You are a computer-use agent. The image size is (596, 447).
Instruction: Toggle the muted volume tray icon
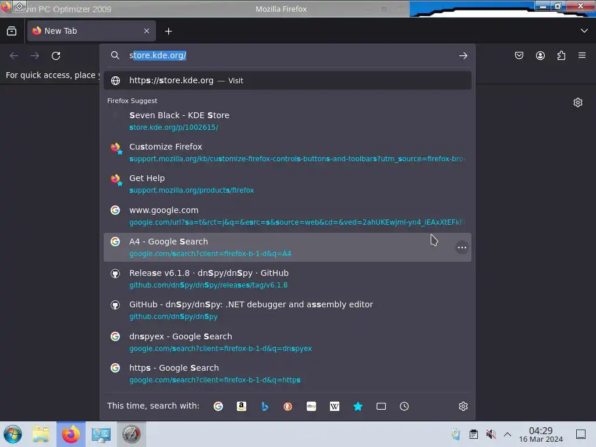491,434
